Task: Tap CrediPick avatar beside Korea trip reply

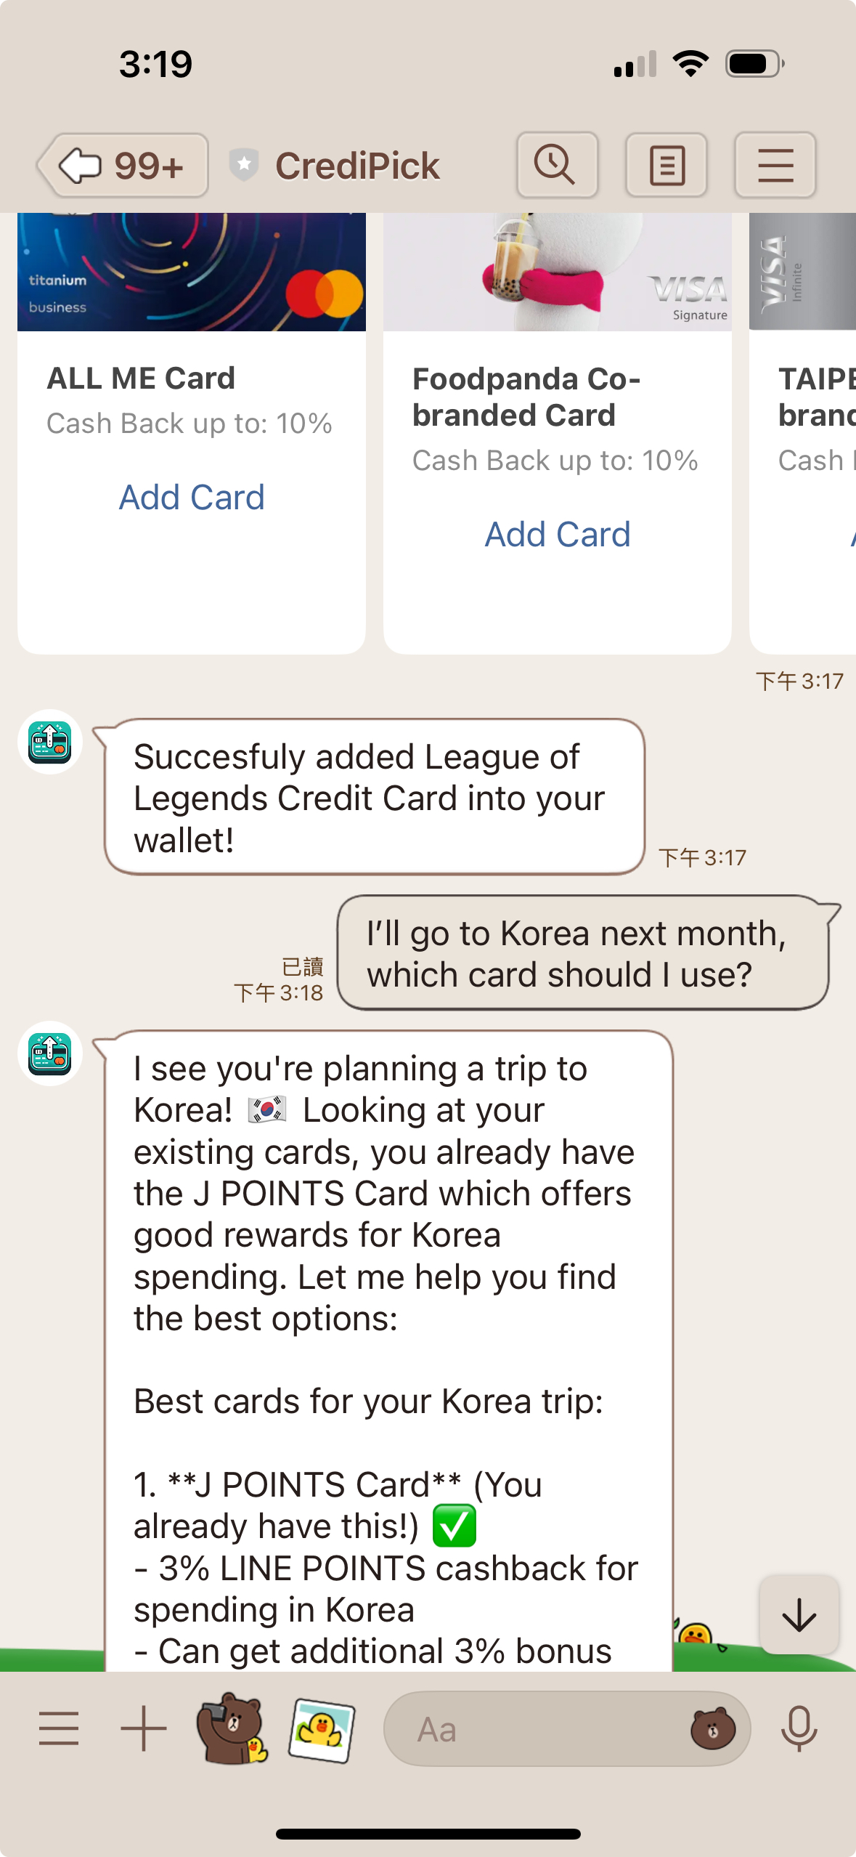Action: click(50, 1053)
